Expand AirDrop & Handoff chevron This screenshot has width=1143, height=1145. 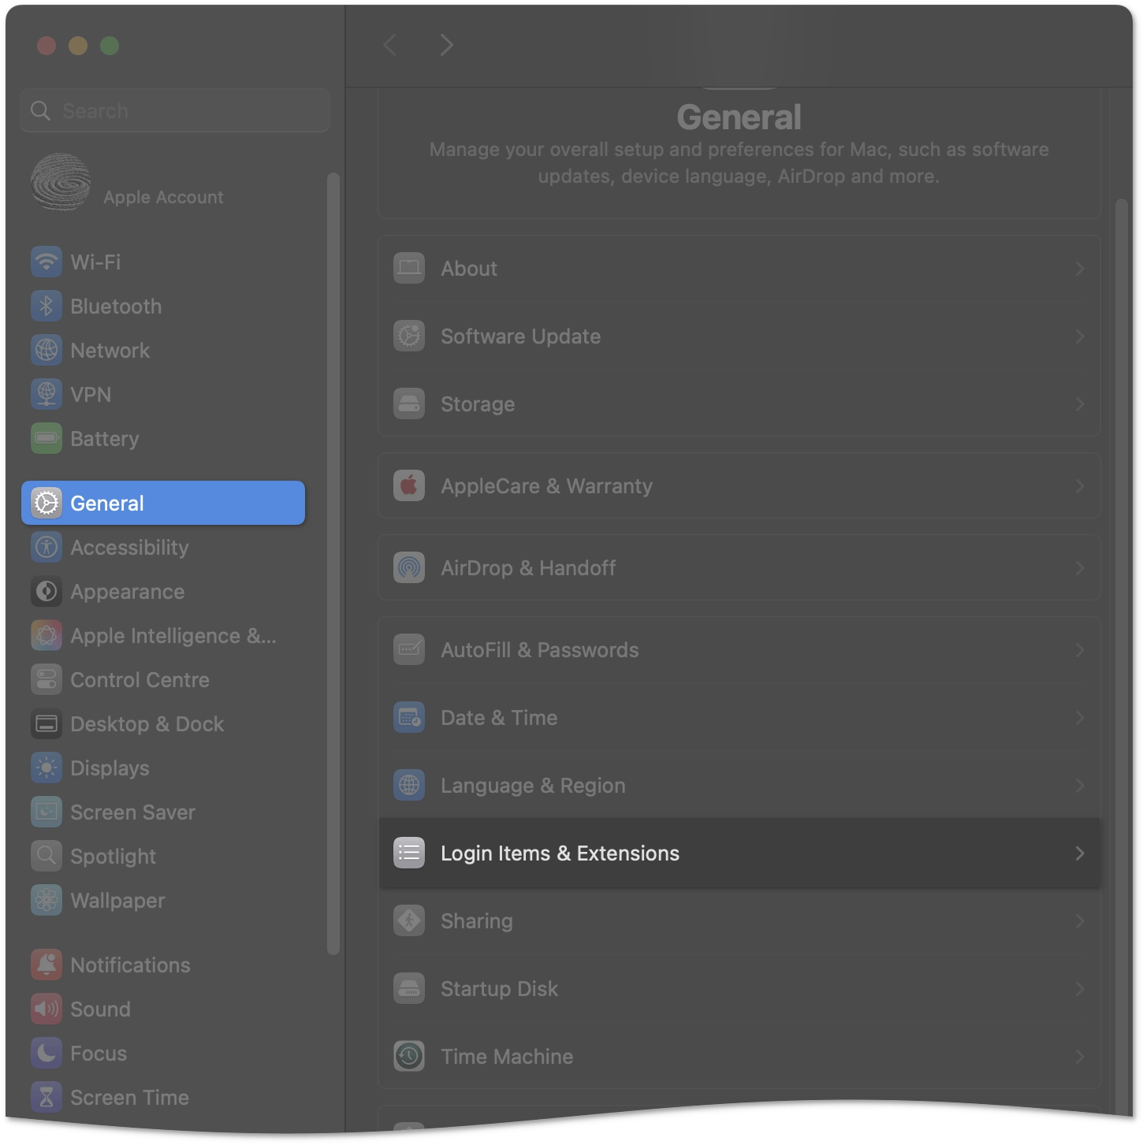1080,568
